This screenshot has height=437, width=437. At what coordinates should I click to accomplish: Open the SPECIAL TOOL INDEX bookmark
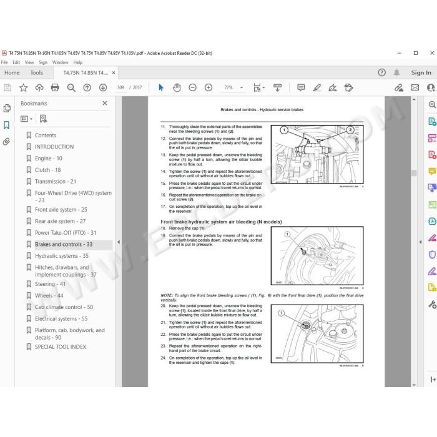pyautogui.click(x=61, y=347)
